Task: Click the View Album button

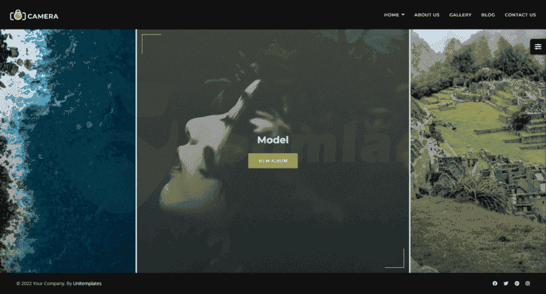Action: pos(272,161)
